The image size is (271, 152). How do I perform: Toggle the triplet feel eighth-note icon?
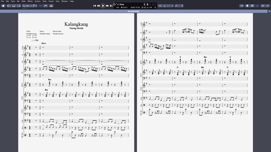click(x=143, y=7)
